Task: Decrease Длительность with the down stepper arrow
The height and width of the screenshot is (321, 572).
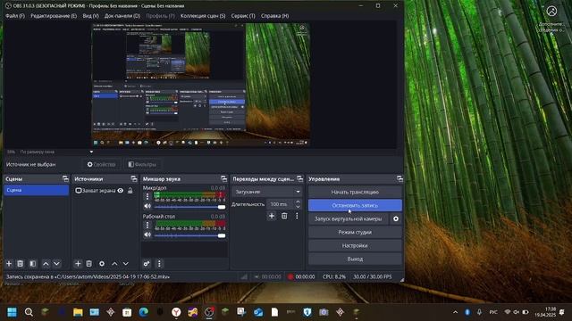Action: (298, 207)
